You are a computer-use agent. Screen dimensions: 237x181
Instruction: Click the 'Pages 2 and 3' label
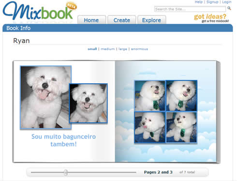(x=158, y=172)
